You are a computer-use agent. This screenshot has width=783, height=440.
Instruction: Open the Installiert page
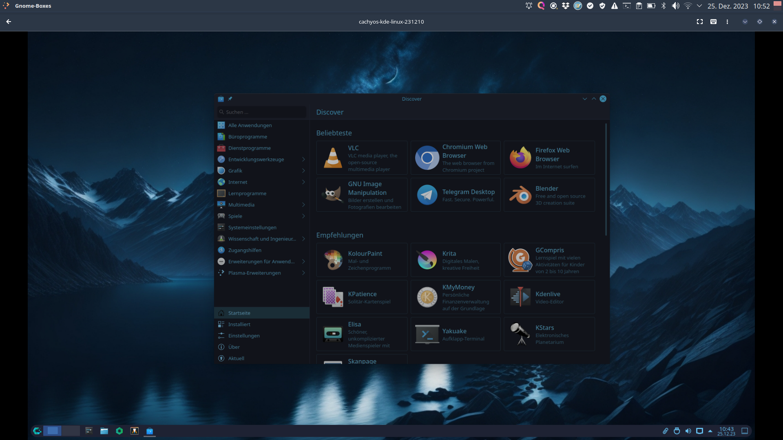(239, 324)
